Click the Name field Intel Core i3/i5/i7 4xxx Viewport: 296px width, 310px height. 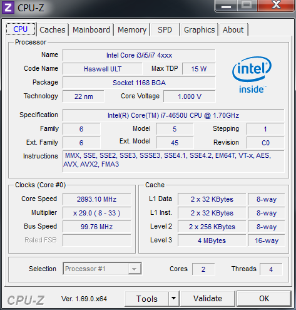(139, 55)
